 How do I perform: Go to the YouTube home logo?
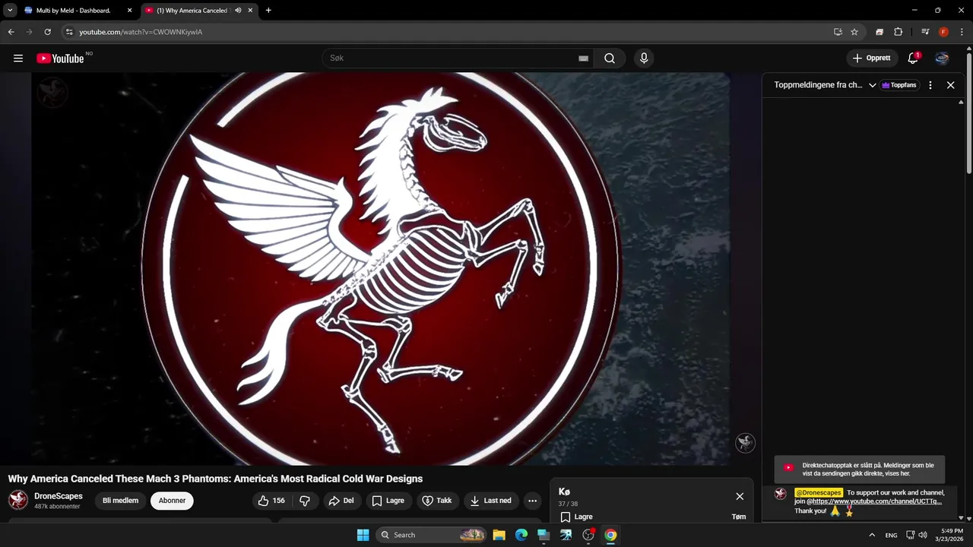[x=60, y=58]
